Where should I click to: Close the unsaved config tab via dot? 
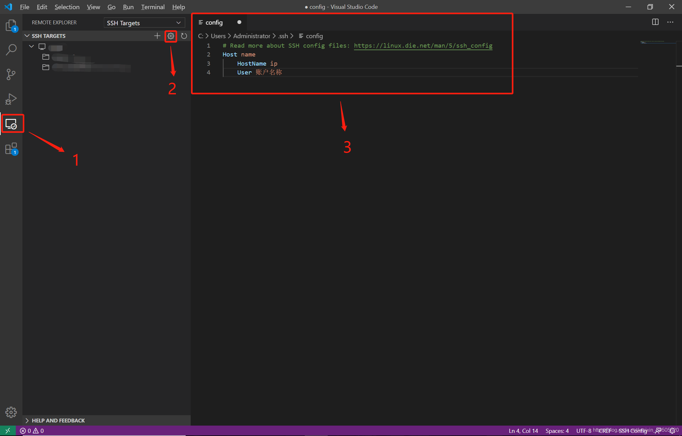click(239, 22)
